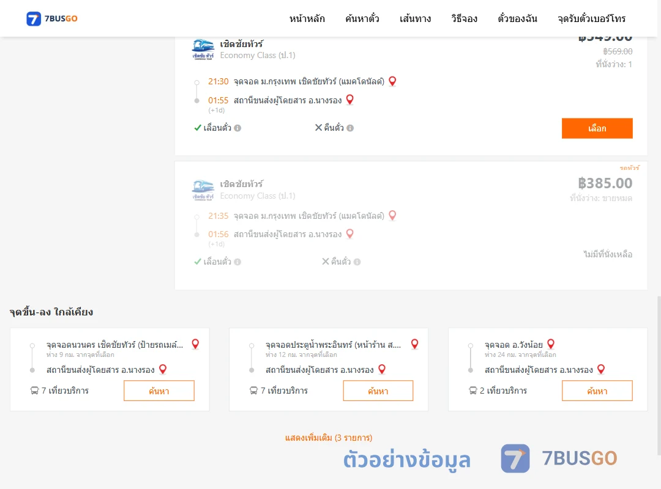
Task: Open the ค้นหาตั๋ว menu item
Action: [x=362, y=18]
